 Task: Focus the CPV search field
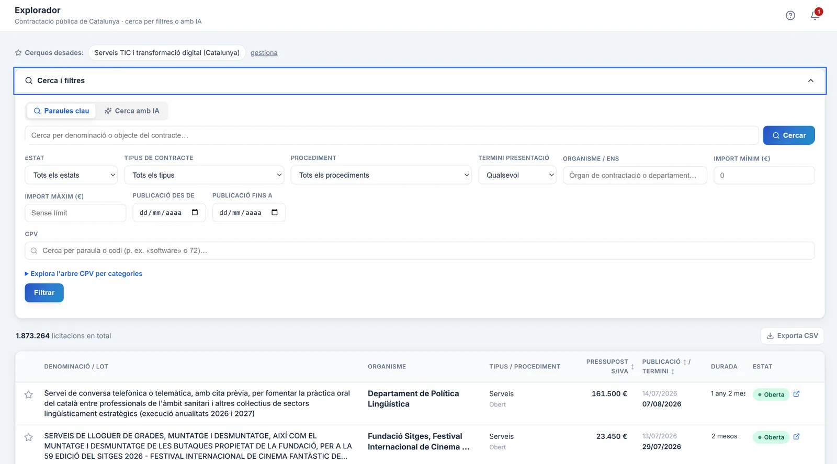point(420,251)
